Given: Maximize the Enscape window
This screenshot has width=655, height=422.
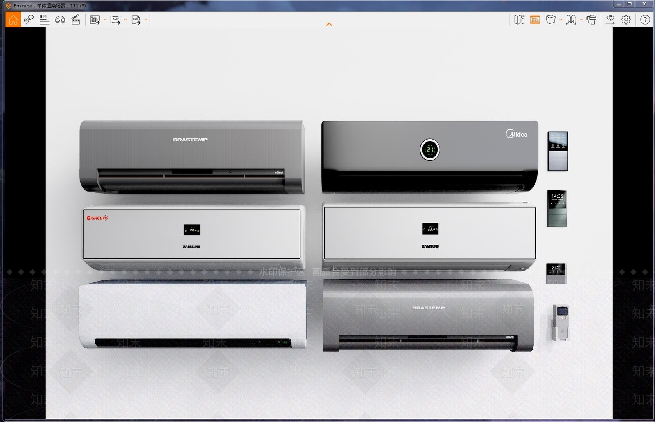Looking at the screenshot, I should click(630, 5).
